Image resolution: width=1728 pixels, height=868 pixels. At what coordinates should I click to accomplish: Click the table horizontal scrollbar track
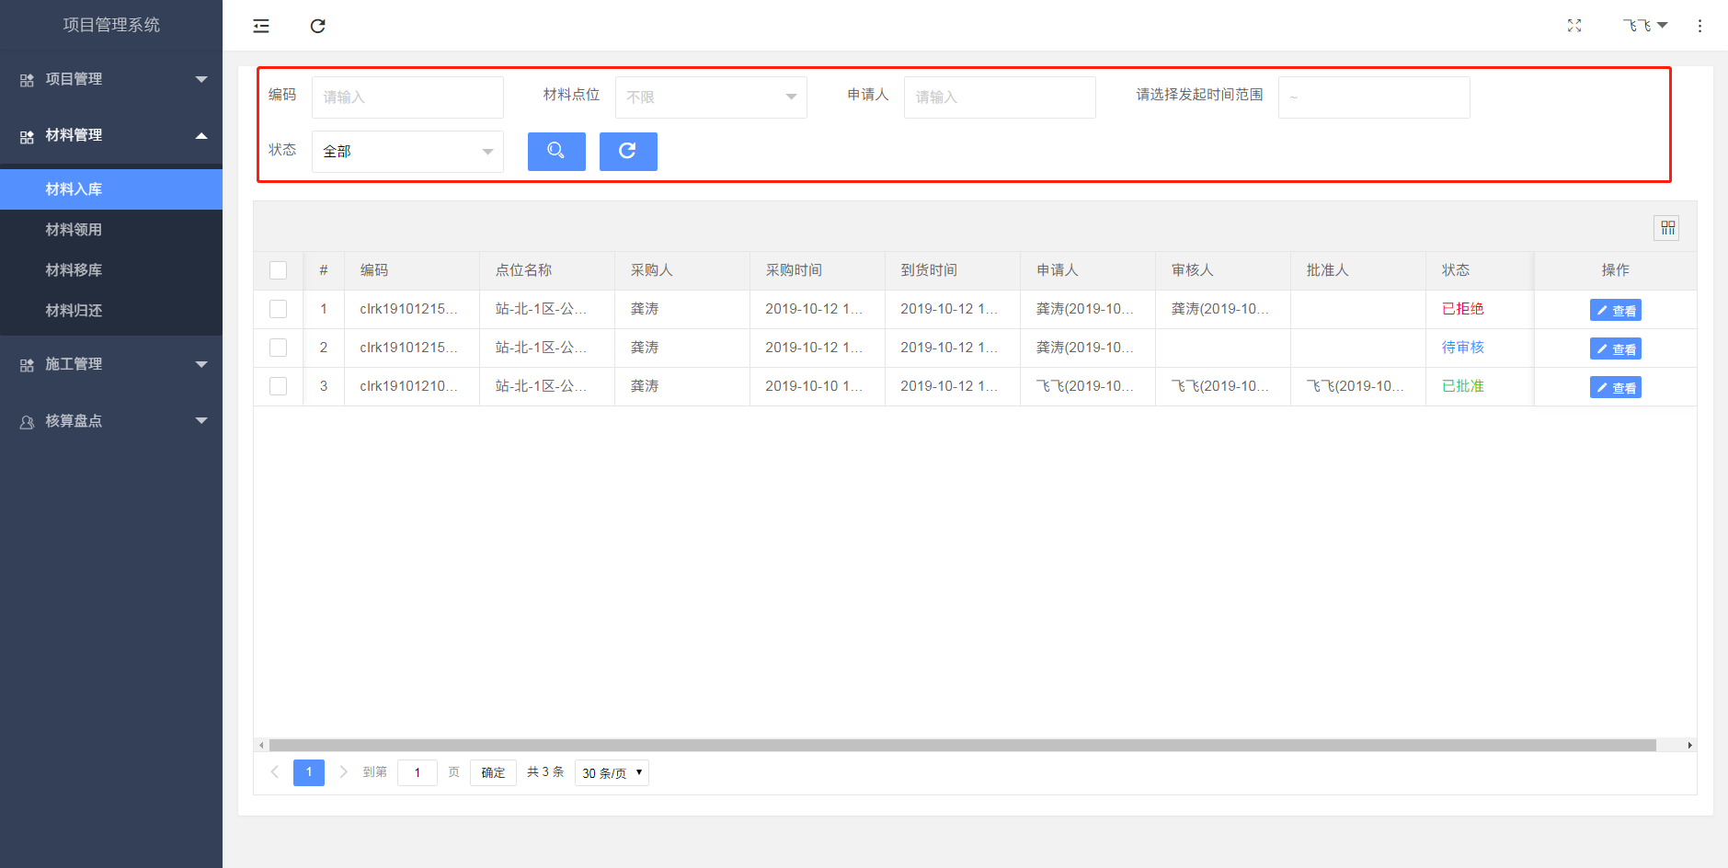pyautogui.click(x=962, y=745)
